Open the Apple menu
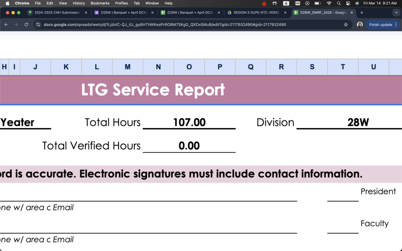Screen dimensions: 402x251 click(x=8, y=3)
